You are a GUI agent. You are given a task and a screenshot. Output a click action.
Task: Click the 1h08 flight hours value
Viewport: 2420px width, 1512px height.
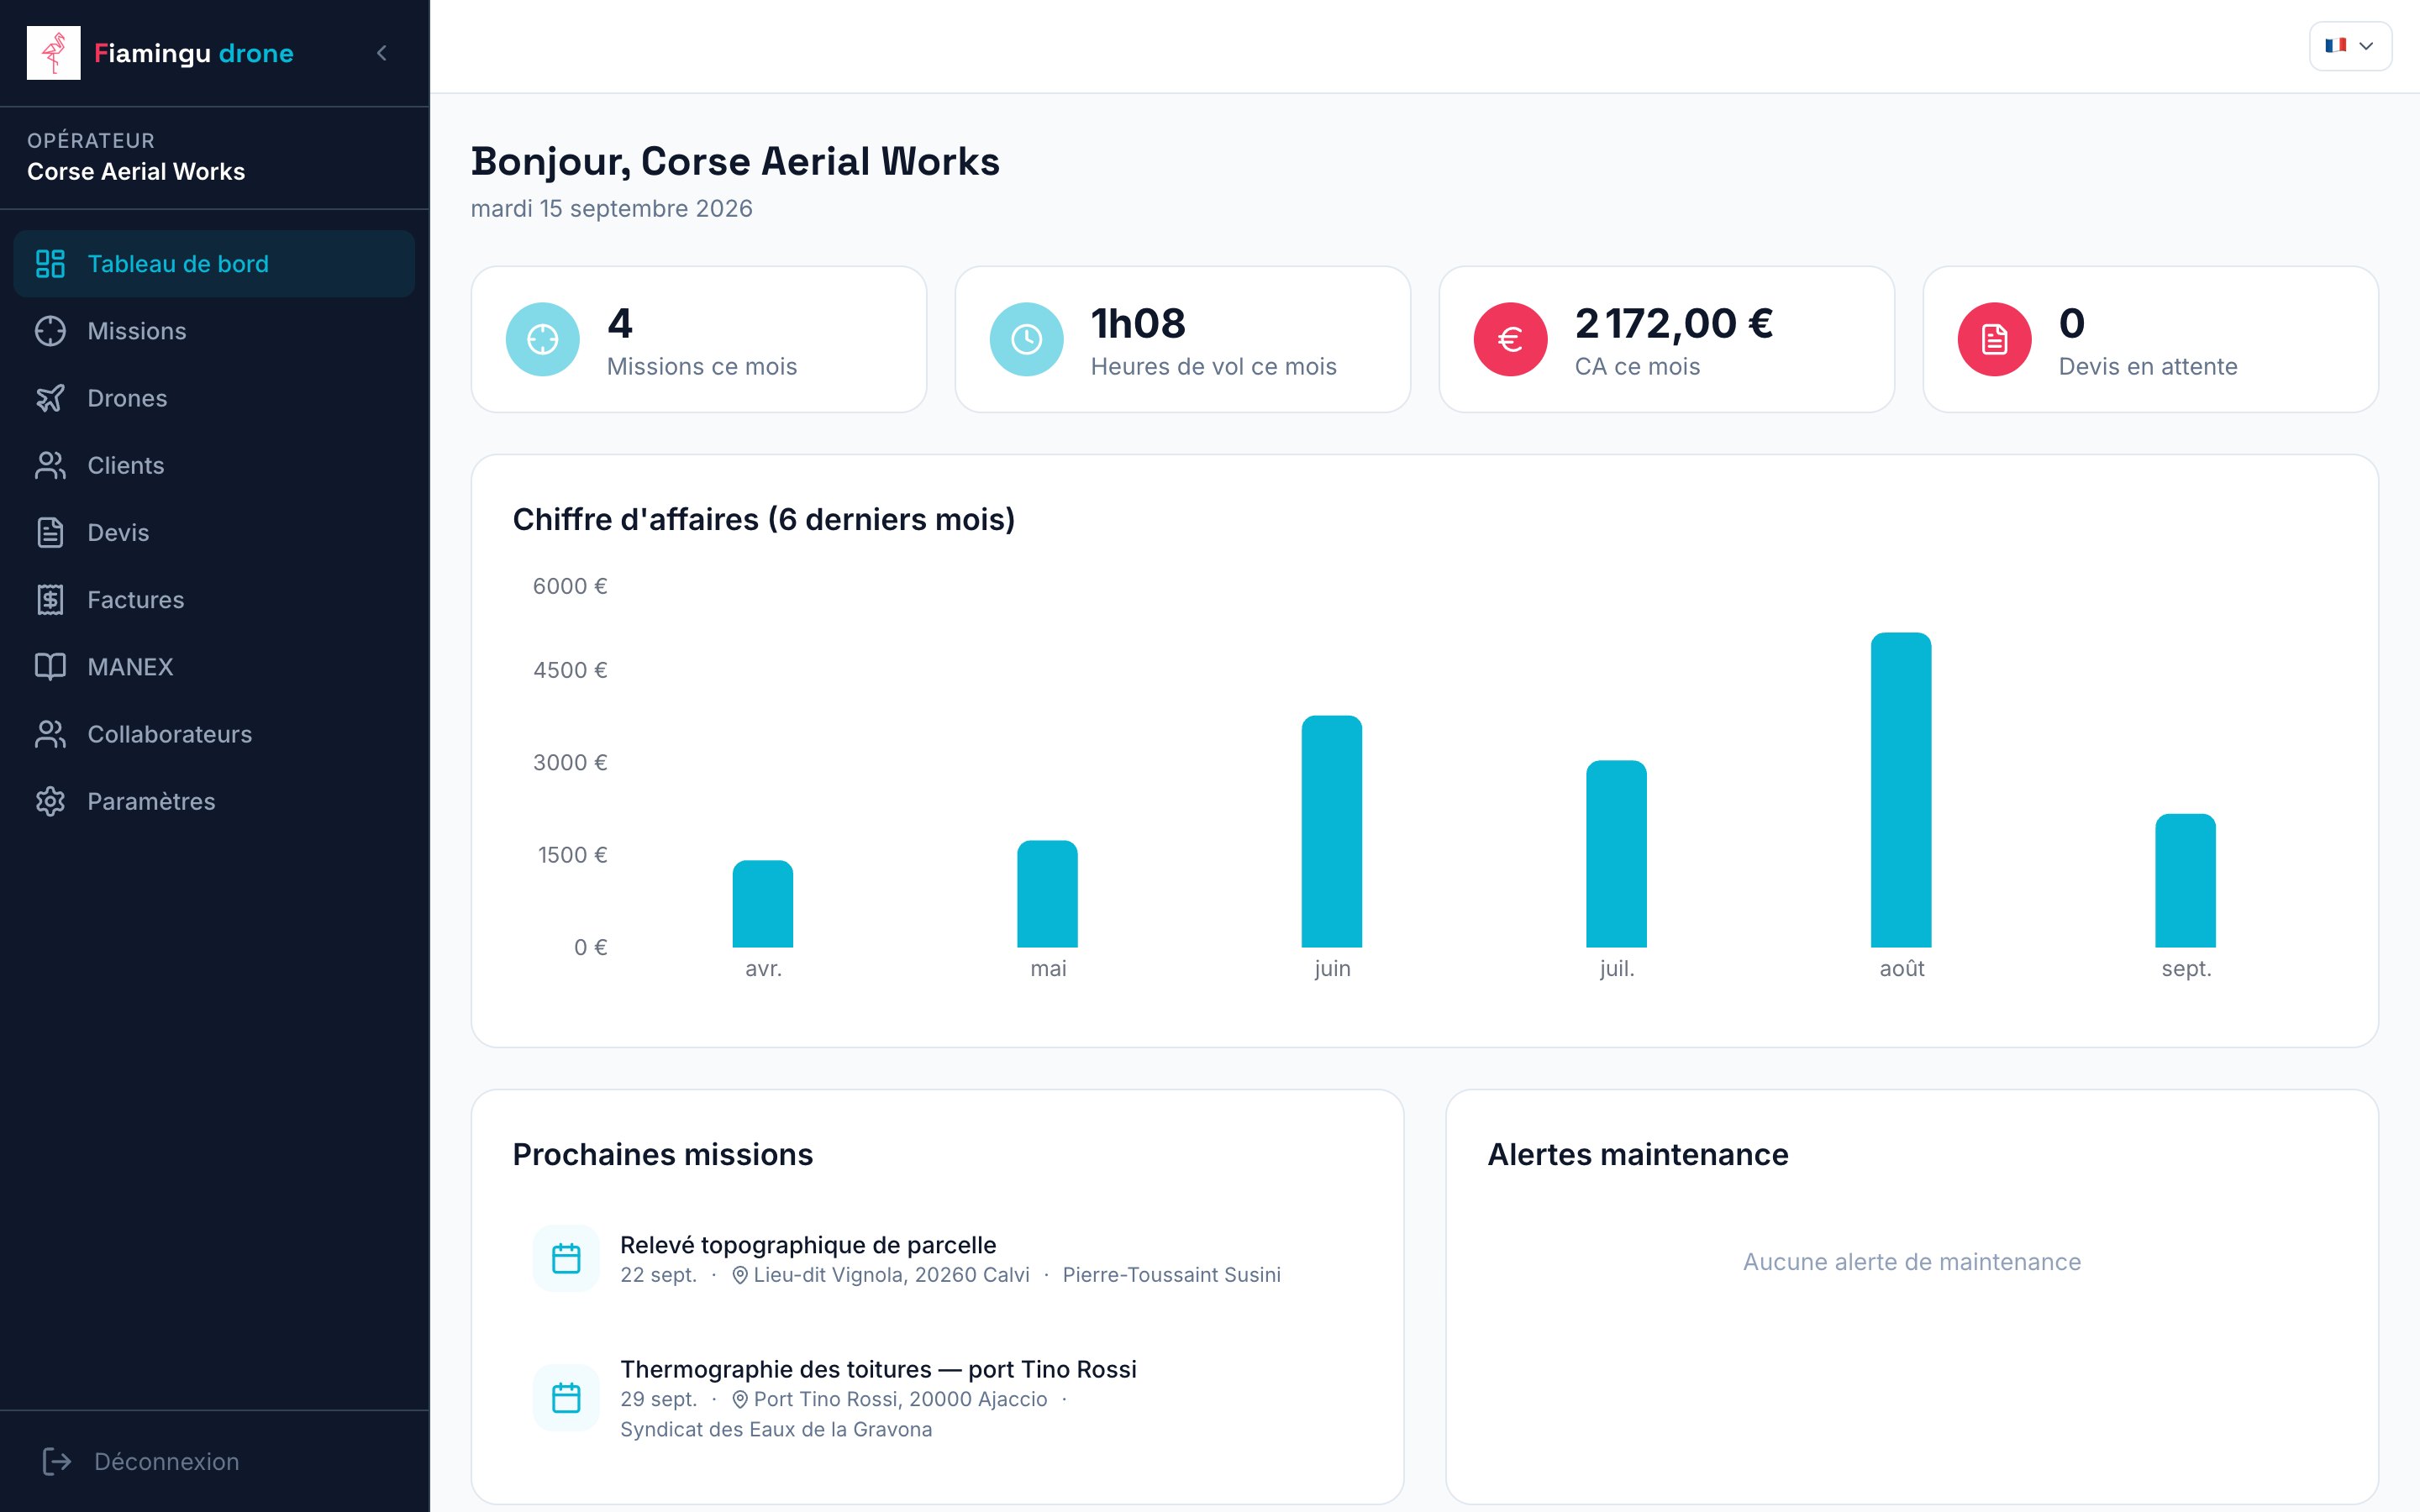(1138, 323)
